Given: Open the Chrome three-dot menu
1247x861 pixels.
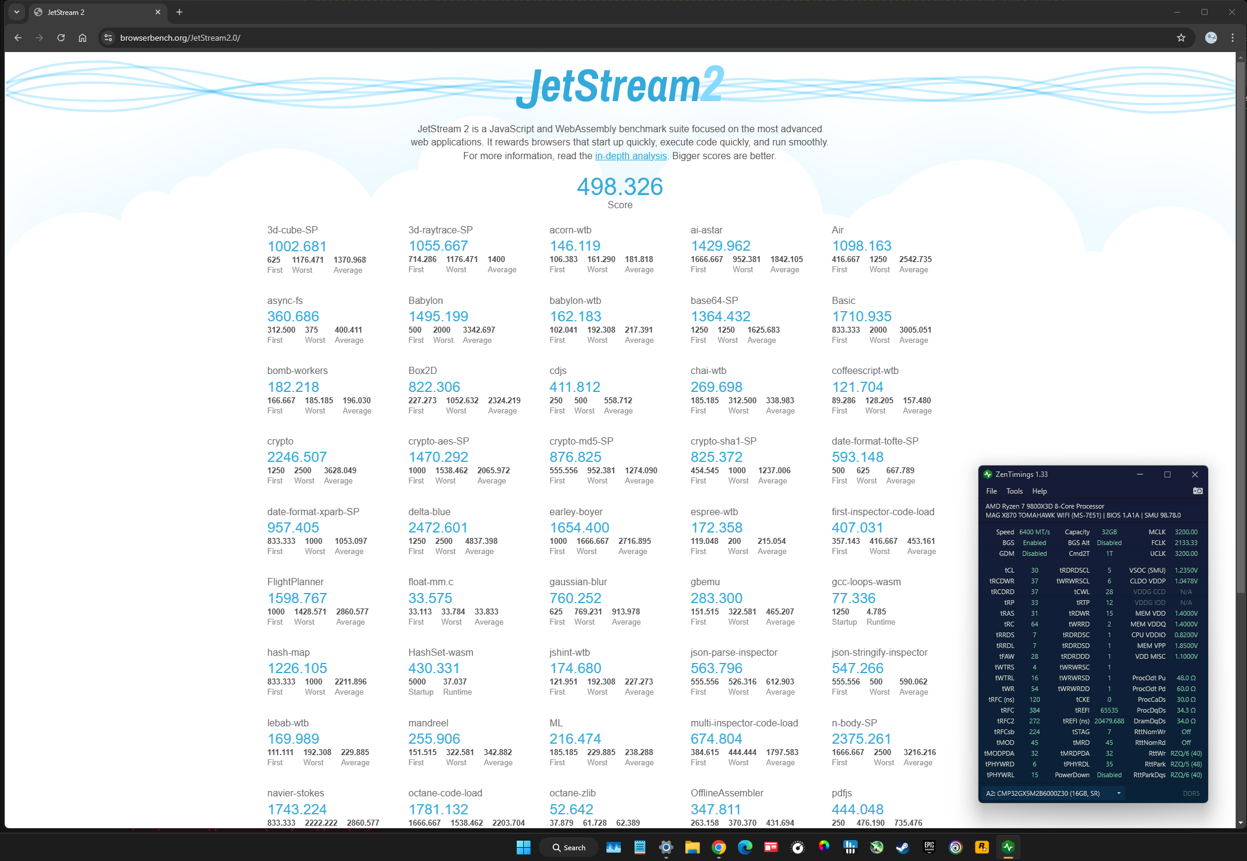Looking at the screenshot, I should [x=1233, y=38].
